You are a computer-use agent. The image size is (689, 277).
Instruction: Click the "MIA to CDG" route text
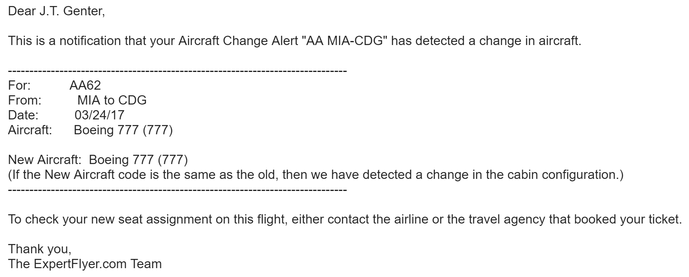point(112,100)
